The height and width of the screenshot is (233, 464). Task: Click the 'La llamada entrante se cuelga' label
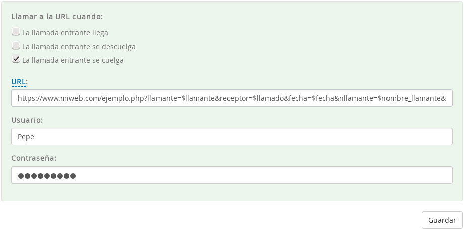[x=72, y=60]
